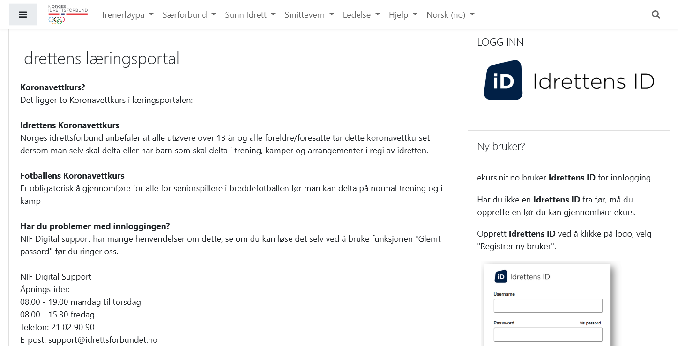Click the 'Telefon: 21 02 90 90' line
The height and width of the screenshot is (346, 678).
click(x=57, y=327)
